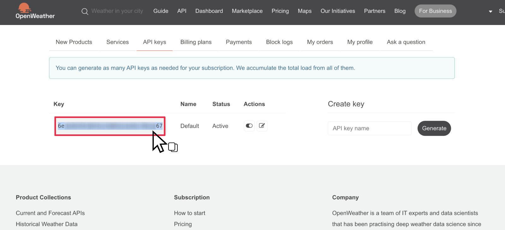Open the My profile tab
The width and height of the screenshot is (505, 230).
coord(360,42)
